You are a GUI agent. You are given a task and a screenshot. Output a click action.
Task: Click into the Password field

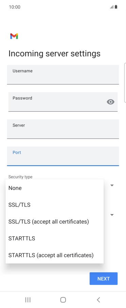(63, 102)
